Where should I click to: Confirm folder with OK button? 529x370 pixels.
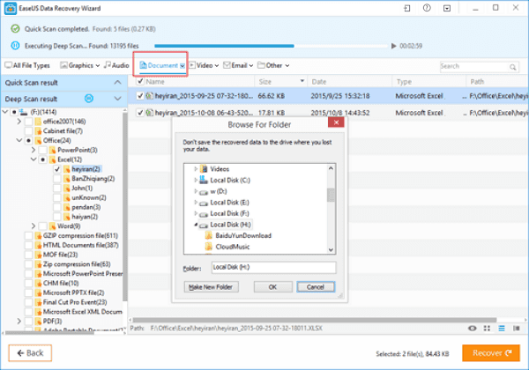(273, 287)
